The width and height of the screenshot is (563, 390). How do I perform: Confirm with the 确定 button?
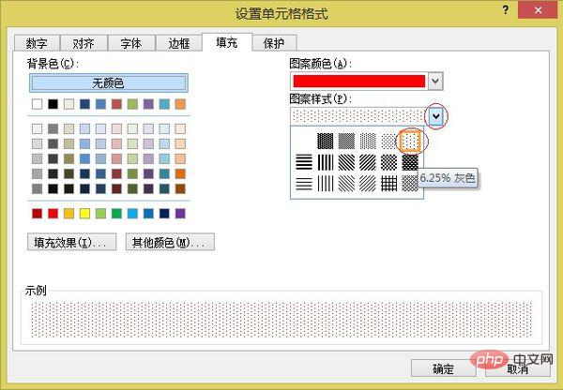(x=443, y=368)
